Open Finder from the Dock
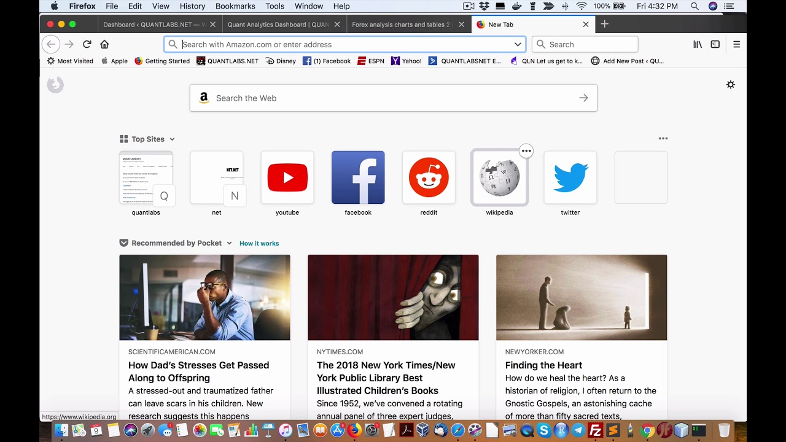Viewport: 786px width, 442px height. click(x=61, y=430)
